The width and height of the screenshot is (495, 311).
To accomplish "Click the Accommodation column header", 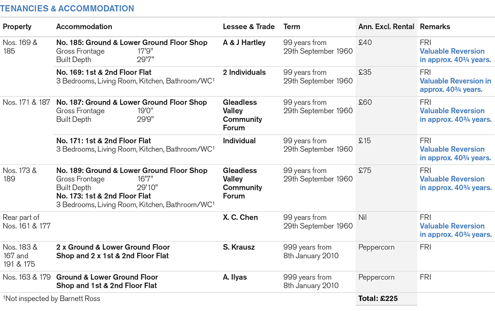I will click(x=84, y=27).
